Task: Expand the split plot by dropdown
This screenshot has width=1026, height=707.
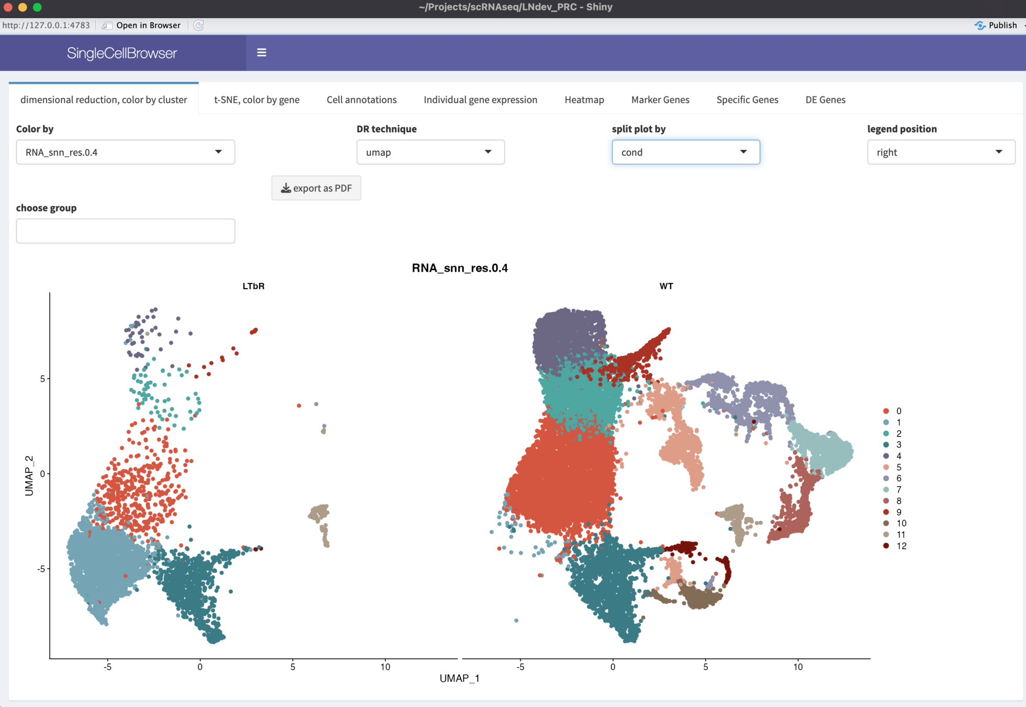Action: click(686, 152)
